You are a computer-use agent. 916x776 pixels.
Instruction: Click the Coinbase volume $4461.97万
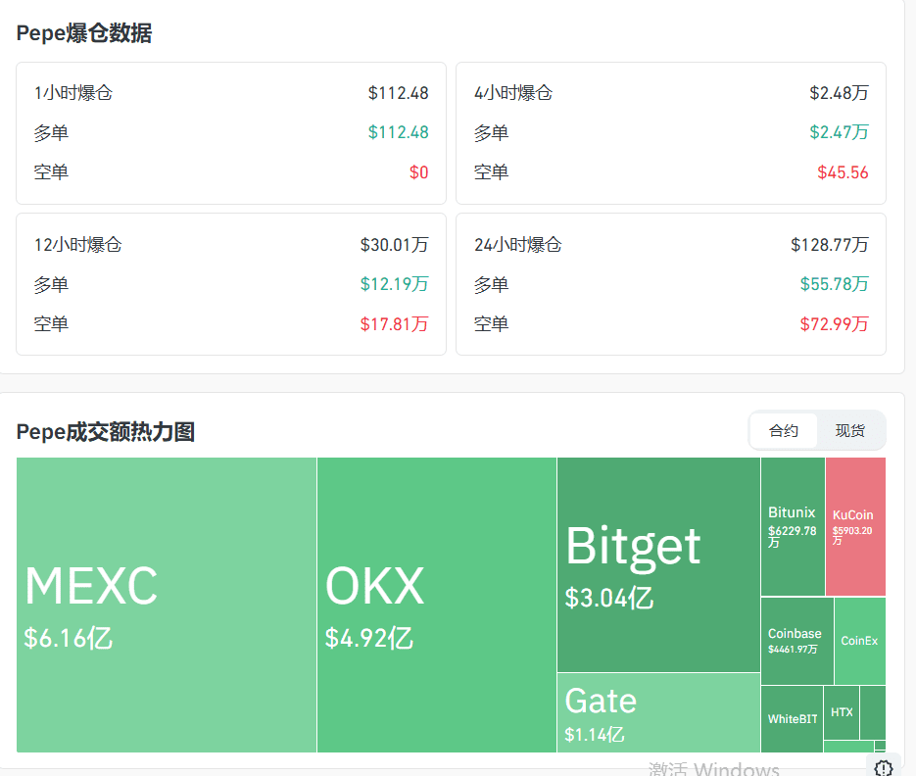click(x=793, y=650)
